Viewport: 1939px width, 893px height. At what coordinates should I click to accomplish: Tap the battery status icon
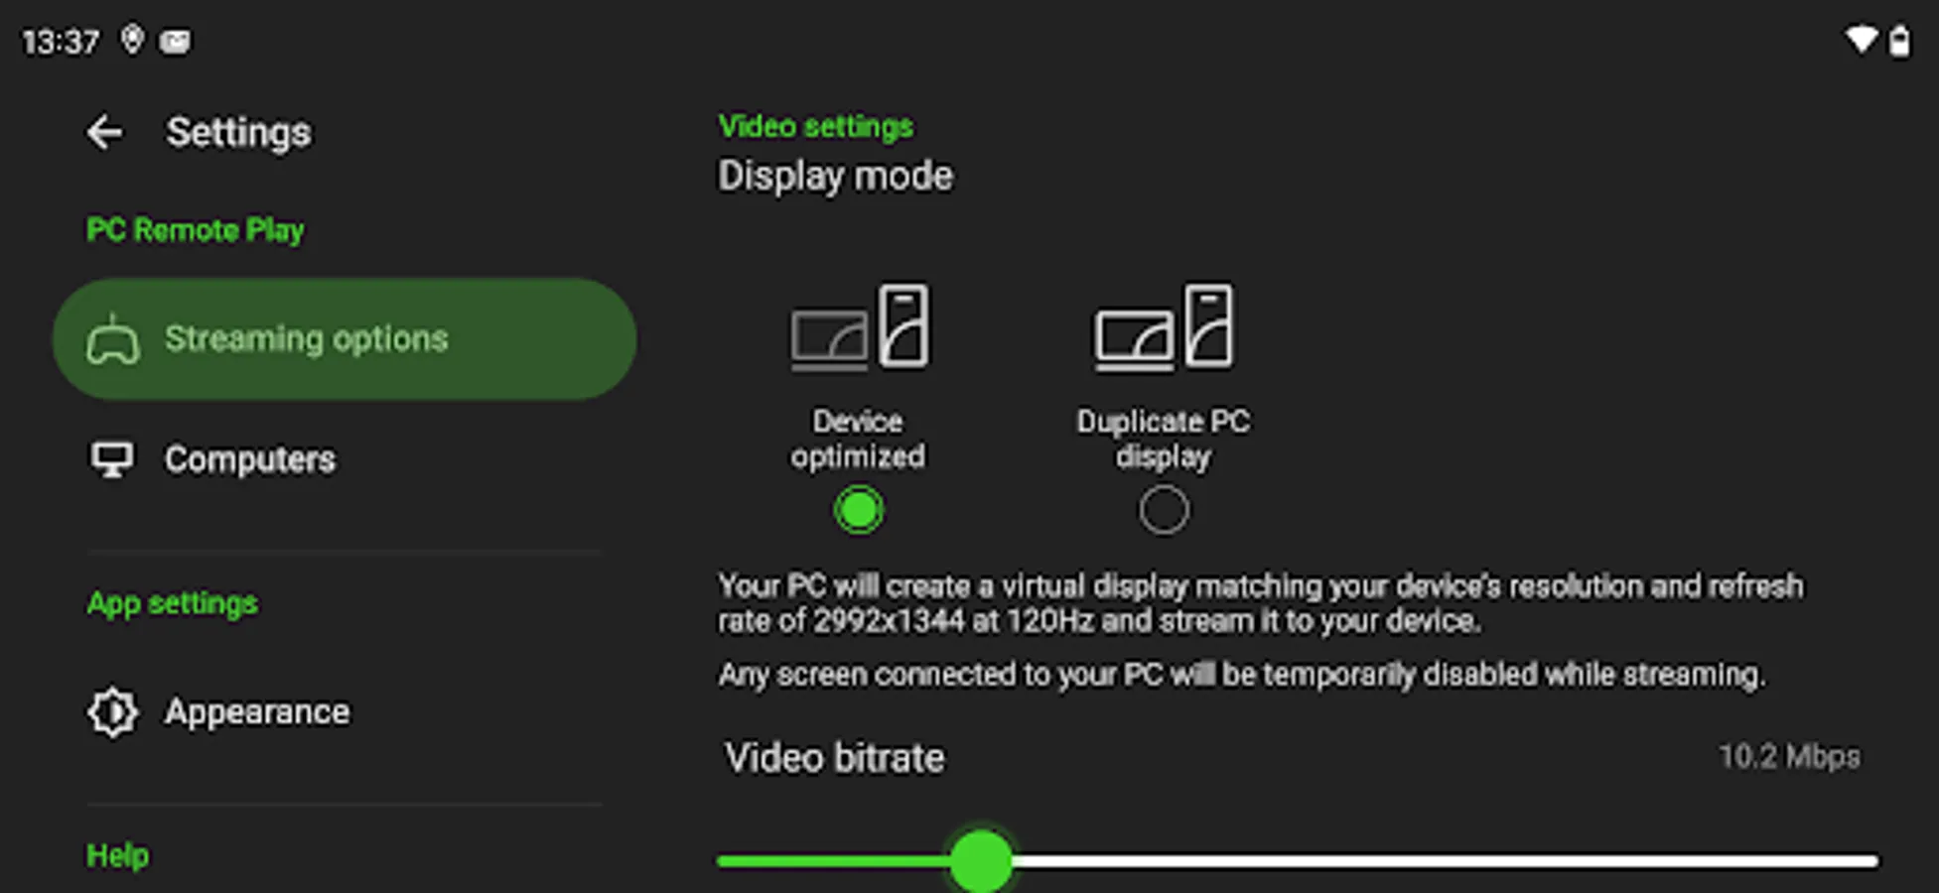pyautogui.click(x=1899, y=41)
